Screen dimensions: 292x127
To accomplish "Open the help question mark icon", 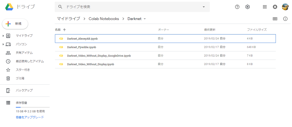I will coord(237,7).
